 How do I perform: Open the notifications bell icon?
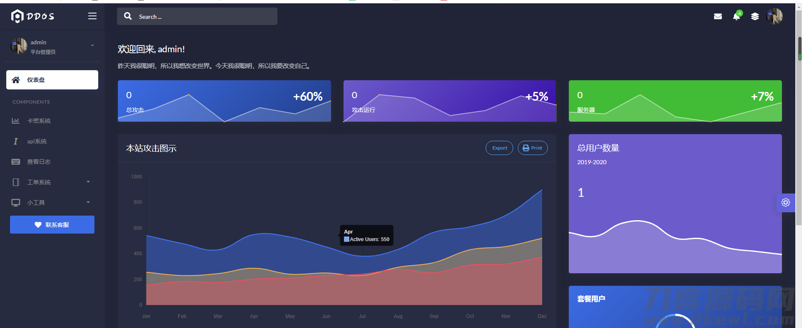[736, 16]
